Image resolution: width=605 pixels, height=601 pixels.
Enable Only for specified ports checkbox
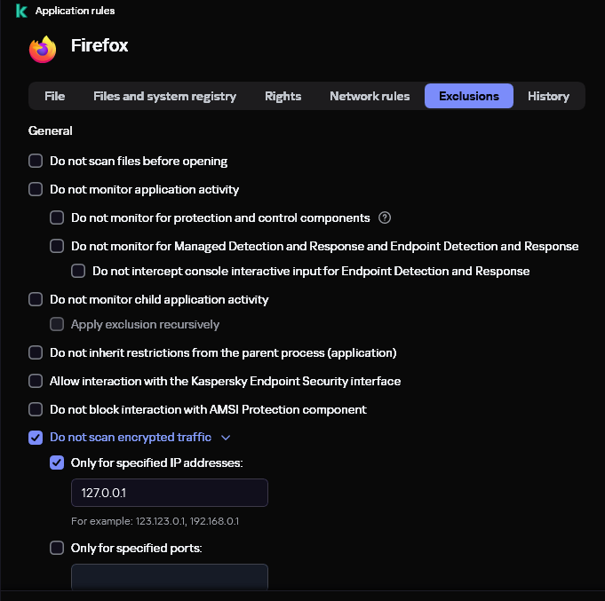coord(57,548)
